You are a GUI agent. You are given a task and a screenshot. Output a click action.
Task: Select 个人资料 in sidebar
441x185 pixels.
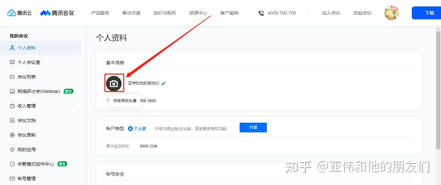click(x=41, y=48)
